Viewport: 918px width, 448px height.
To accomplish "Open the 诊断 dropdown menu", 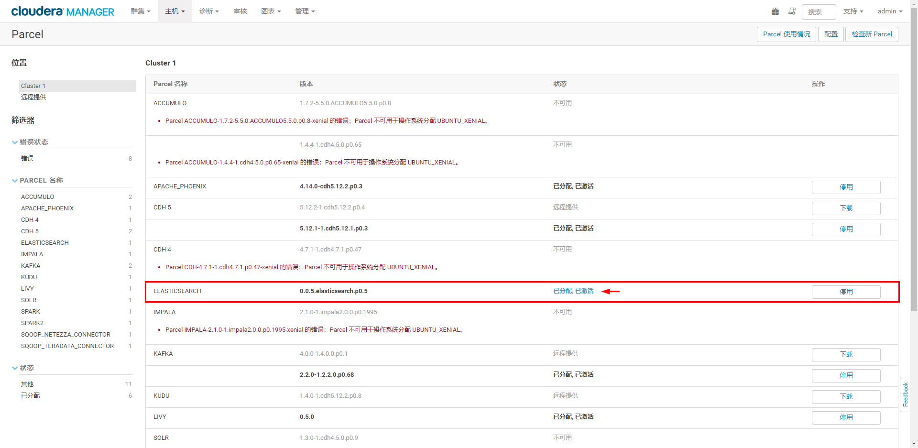I will (209, 11).
